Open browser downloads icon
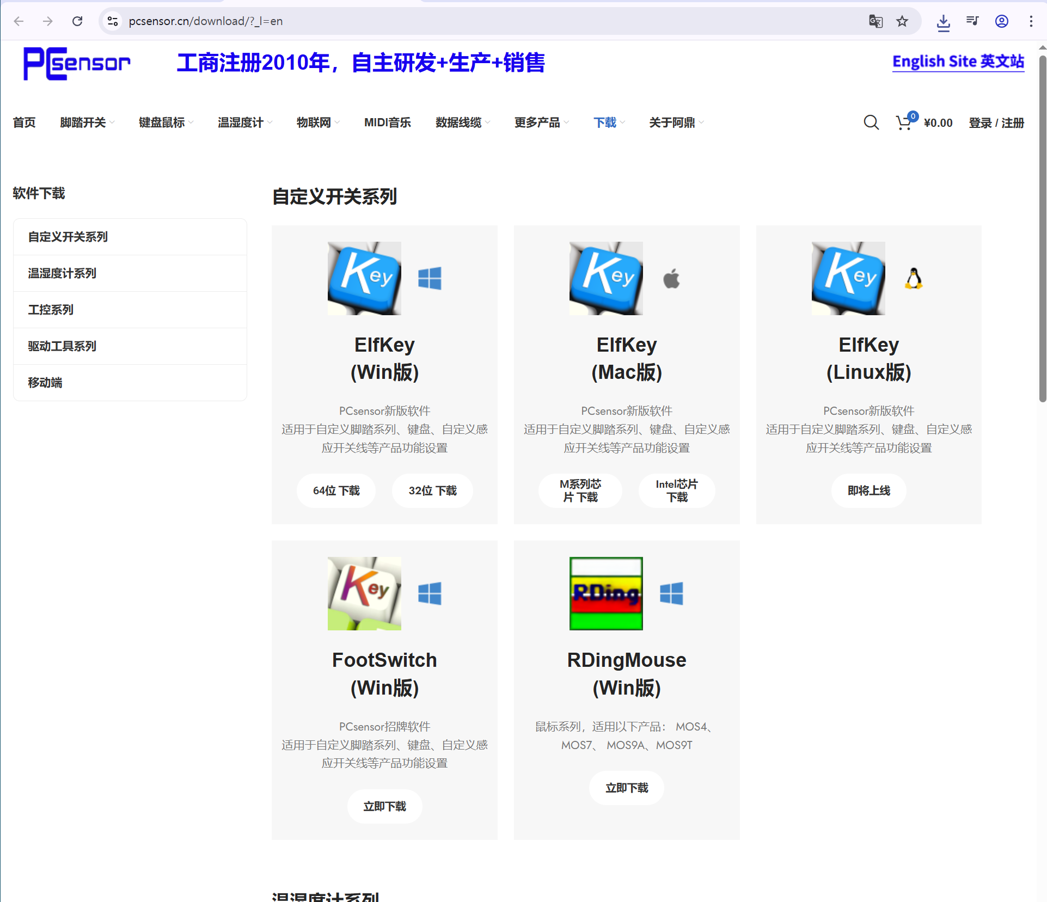This screenshot has width=1047, height=902. click(943, 22)
